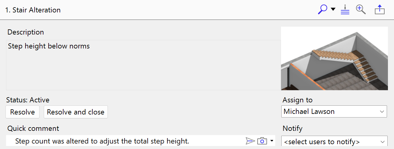This screenshot has height=149, width=394.
Task: Click the Resolve and close button
Action: tap(76, 112)
